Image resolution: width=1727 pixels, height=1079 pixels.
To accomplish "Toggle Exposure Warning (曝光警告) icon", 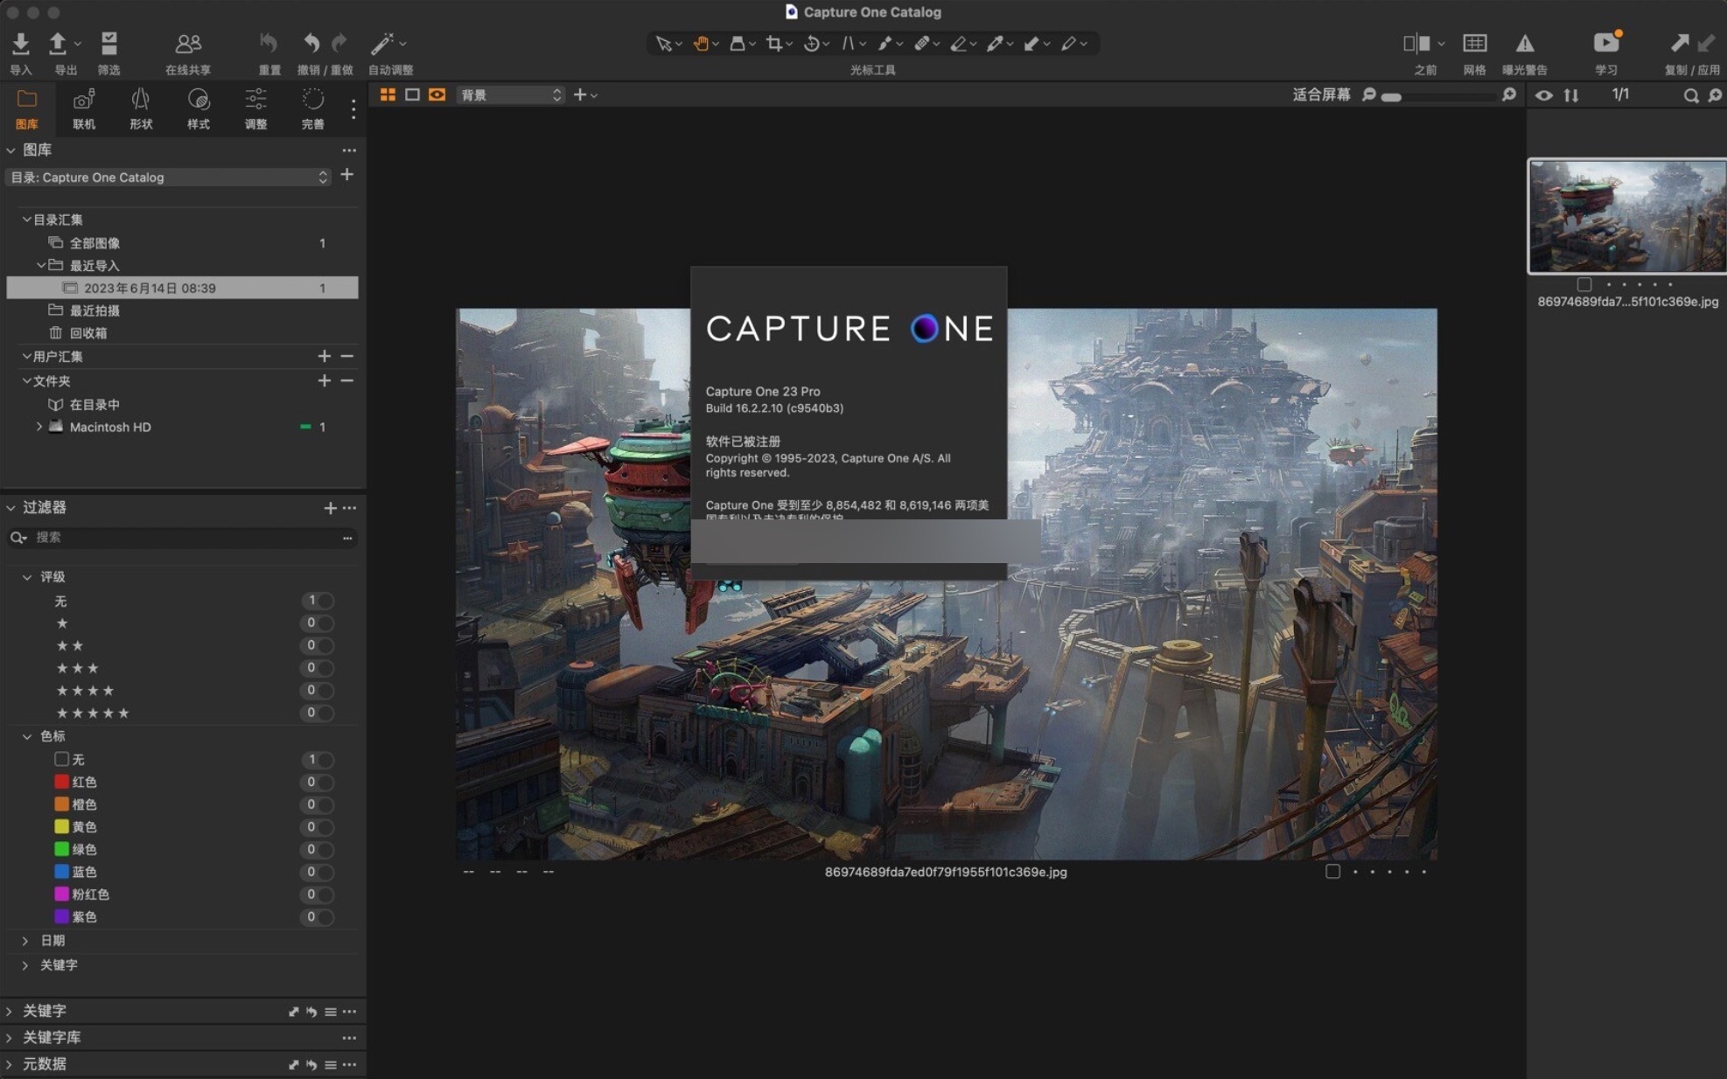I will tap(1525, 43).
